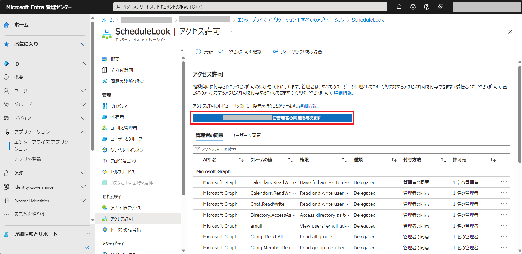Go to エンタープライズ アプリケーション breadcrumb
This screenshot has width=522, height=254.
266,20
